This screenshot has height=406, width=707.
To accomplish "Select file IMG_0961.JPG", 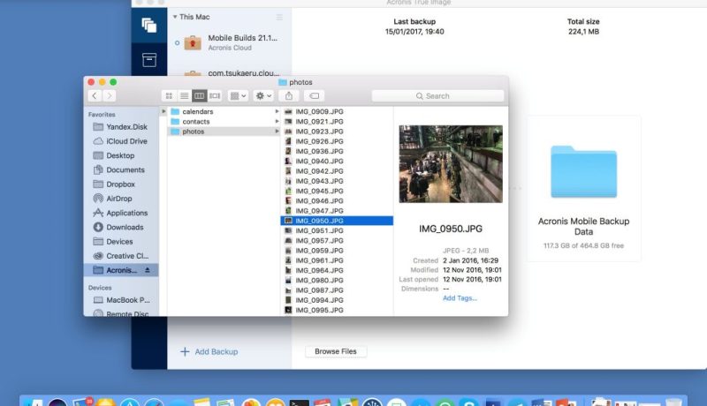I will point(337,260).
